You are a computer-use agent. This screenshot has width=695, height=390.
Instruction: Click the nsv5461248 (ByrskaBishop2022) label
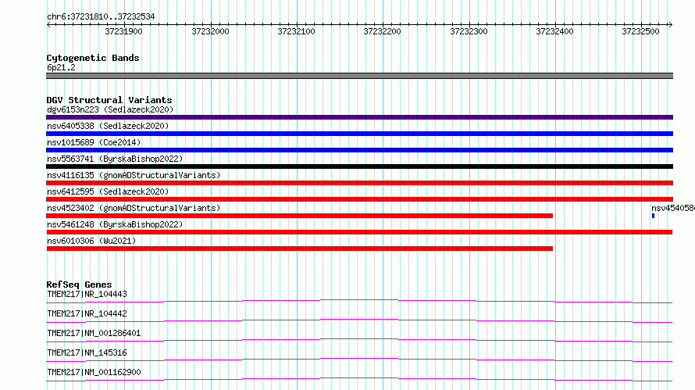point(115,224)
